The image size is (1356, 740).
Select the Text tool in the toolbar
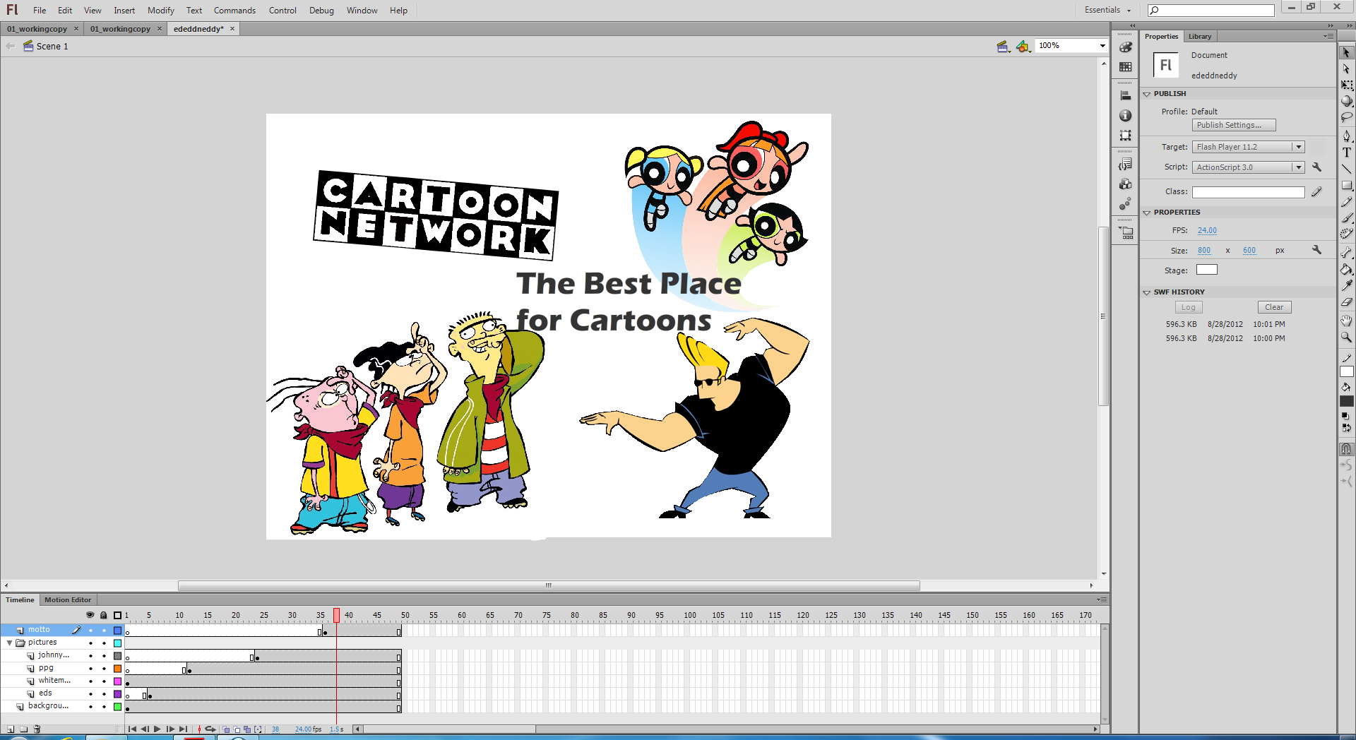click(1346, 153)
